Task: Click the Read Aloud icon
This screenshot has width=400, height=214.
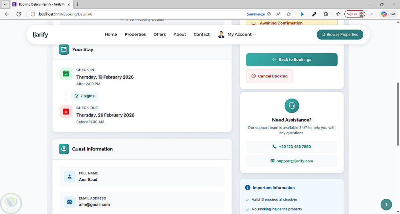Action: tap(278, 14)
